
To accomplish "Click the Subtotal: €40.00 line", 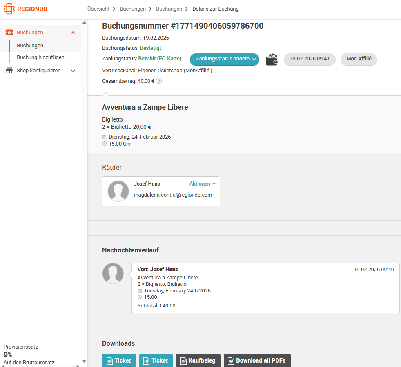I will (x=156, y=306).
